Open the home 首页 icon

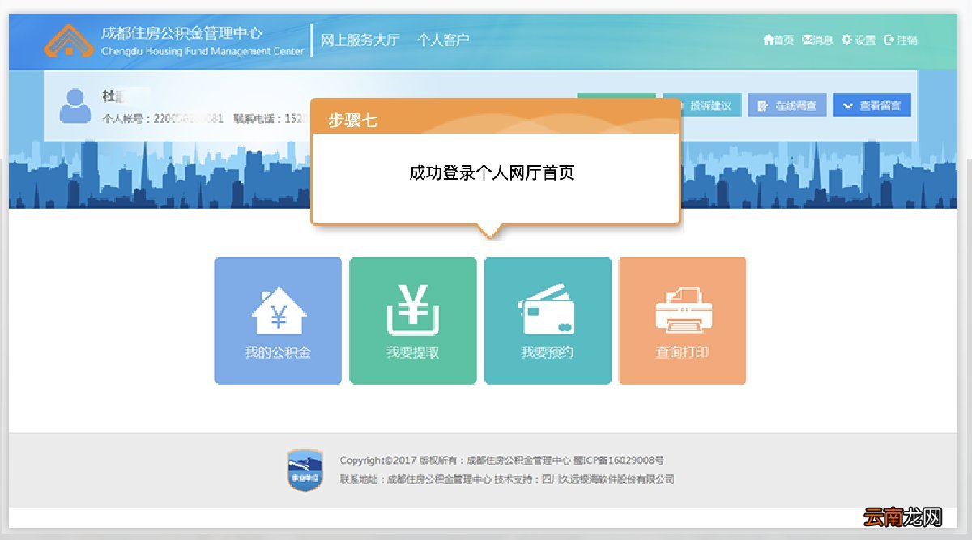pos(768,38)
